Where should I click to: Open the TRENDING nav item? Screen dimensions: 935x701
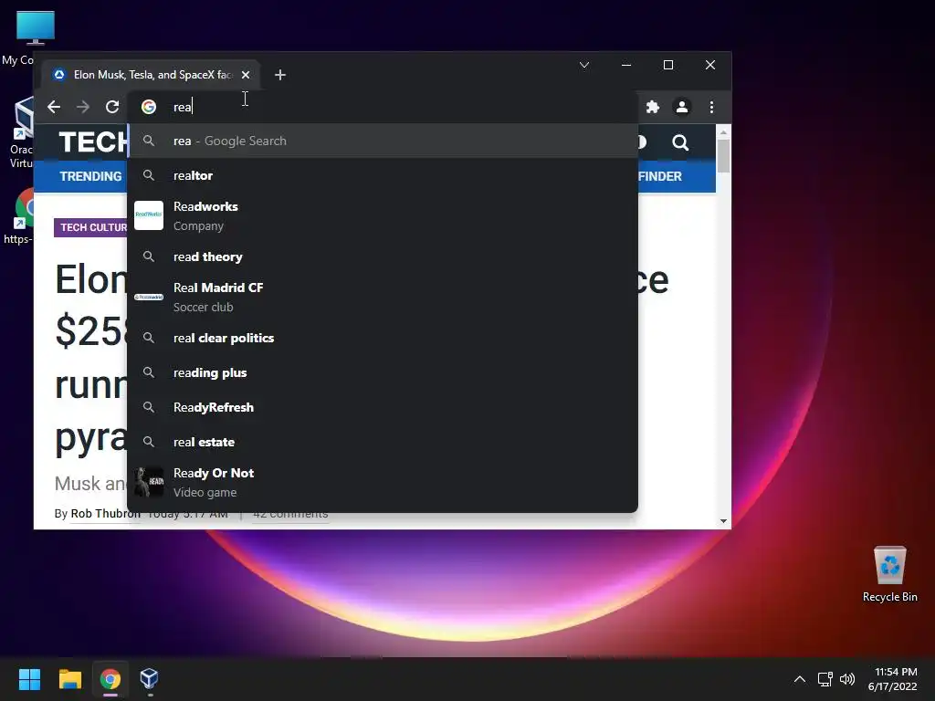click(x=90, y=176)
